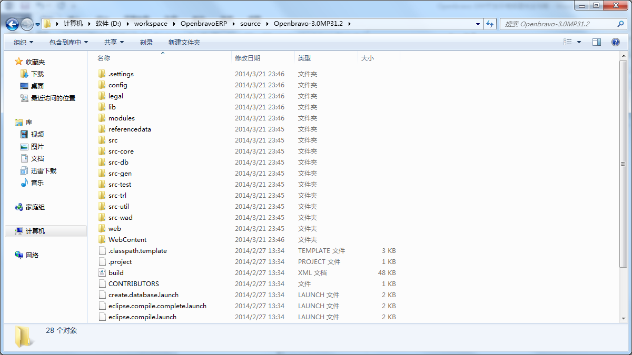
Task: Select the src-db folder icon
Action: tap(102, 162)
